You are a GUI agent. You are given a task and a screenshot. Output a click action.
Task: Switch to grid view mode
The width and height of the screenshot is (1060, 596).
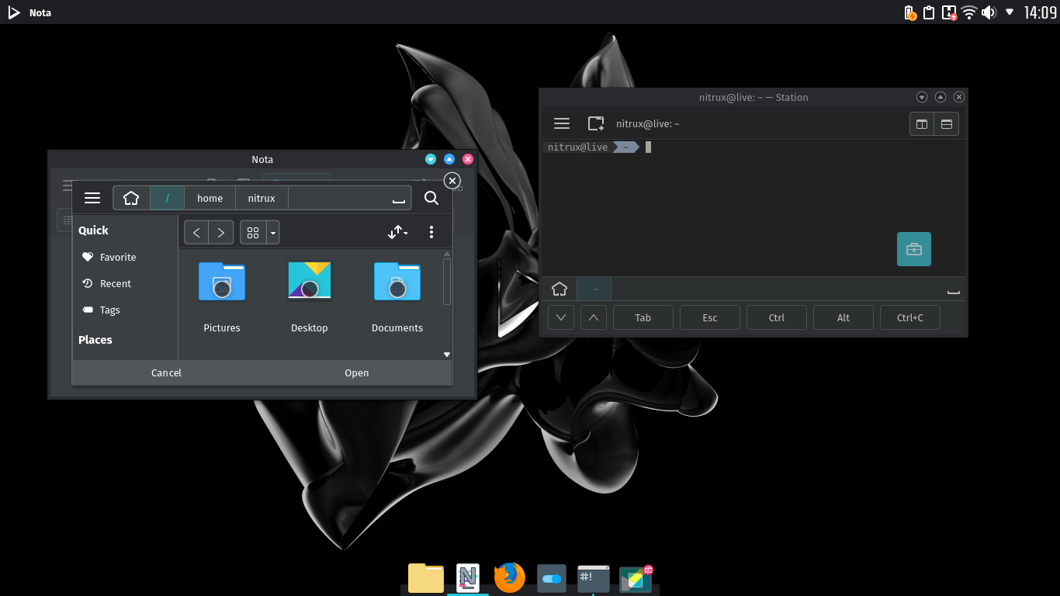click(x=253, y=232)
